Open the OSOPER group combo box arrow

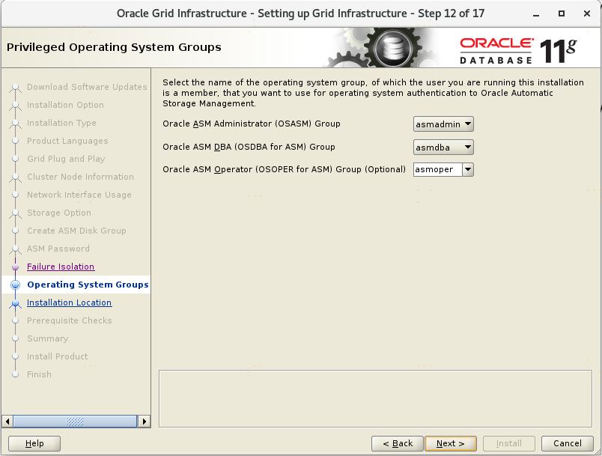468,169
